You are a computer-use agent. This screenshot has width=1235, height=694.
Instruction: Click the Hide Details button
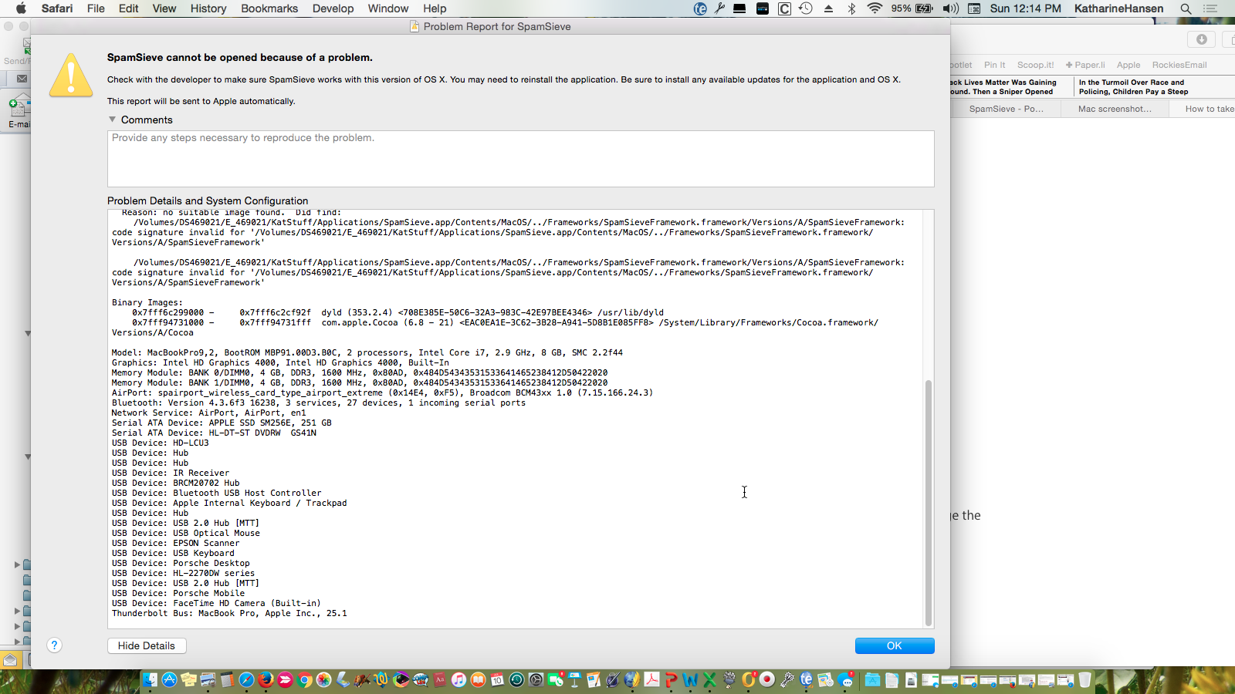tap(147, 645)
